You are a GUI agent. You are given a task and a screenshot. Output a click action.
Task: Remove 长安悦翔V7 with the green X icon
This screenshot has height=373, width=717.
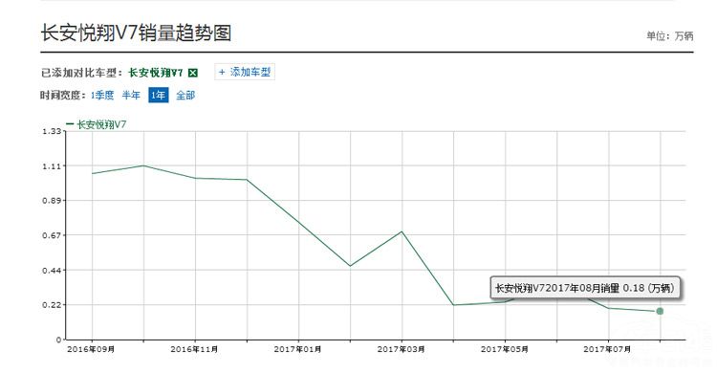tap(193, 73)
